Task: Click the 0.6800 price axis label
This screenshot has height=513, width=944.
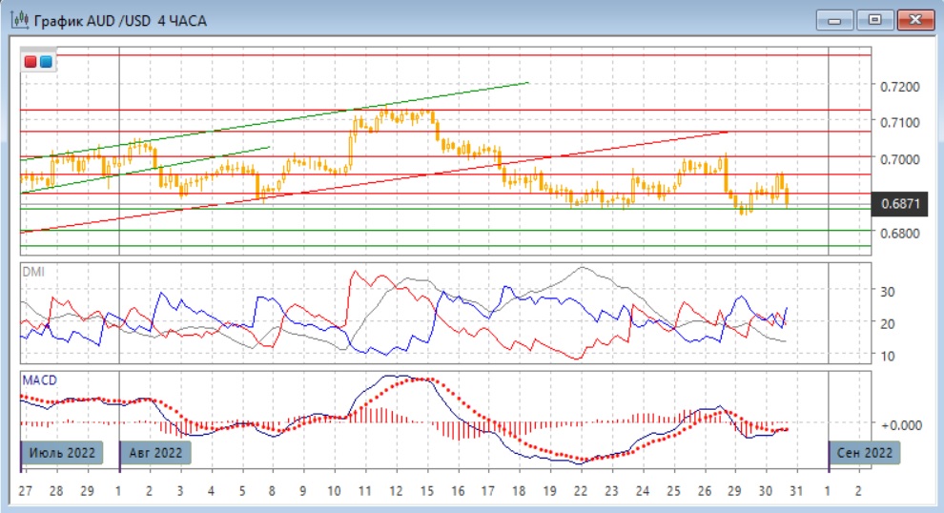Action: [x=899, y=233]
